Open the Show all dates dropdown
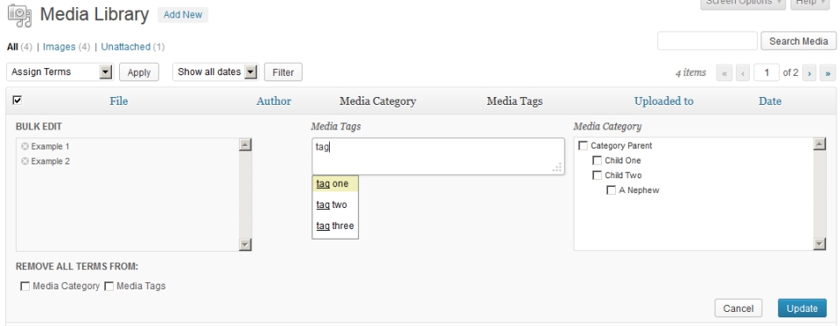This screenshot has width=840, height=326. point(215,73)
